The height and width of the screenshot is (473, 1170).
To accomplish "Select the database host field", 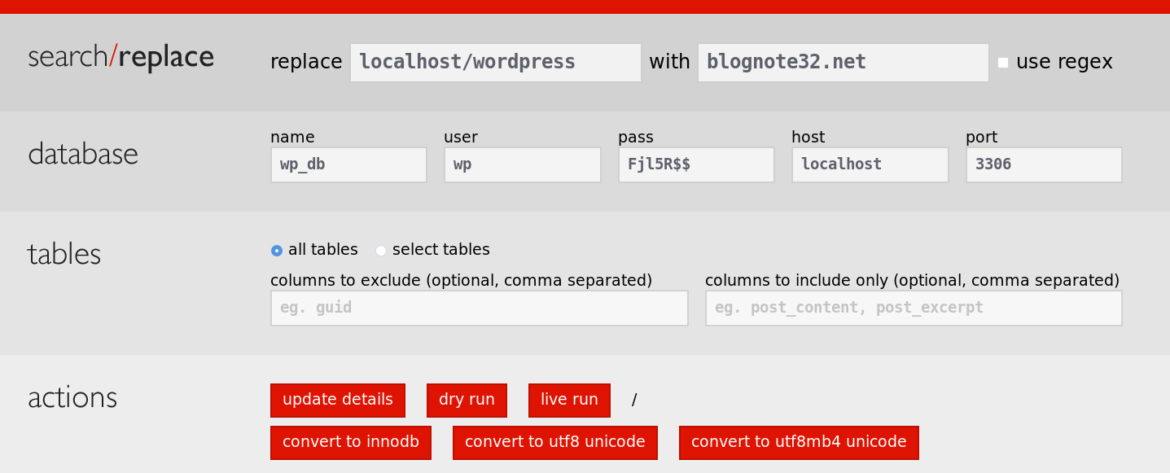I will coord(870,164).
